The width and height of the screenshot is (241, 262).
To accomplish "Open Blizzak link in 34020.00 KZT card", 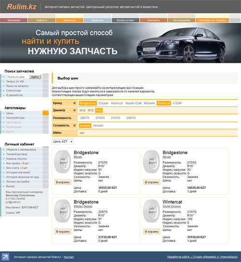I will click(167, 157).
